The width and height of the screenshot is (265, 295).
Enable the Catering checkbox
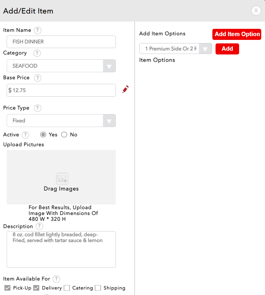67,288
